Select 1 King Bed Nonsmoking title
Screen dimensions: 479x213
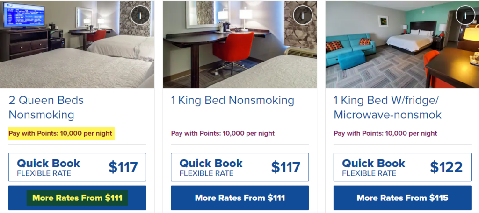232,100
